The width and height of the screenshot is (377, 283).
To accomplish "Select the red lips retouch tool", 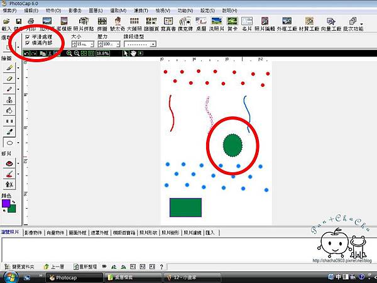I will pyautogui.click(x=9, y=164).
